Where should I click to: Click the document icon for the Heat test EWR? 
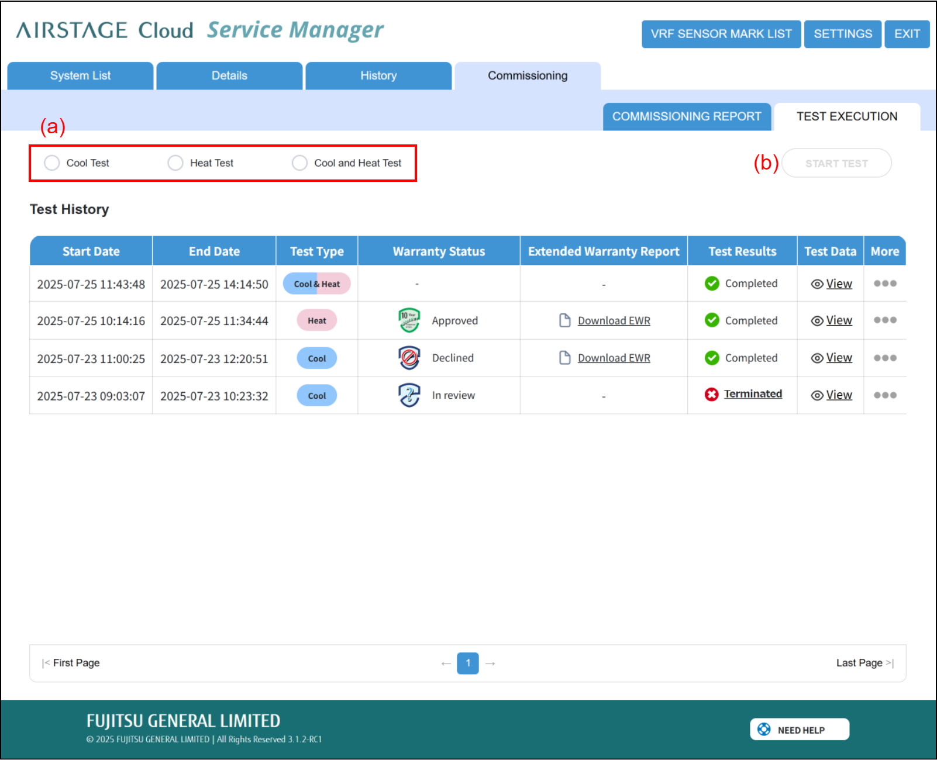[564, 320]
